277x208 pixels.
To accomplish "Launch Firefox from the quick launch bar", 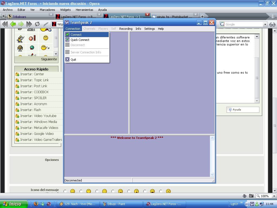I will pos(36,204).
